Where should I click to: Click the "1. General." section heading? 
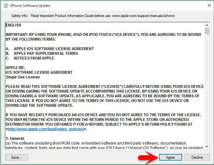[x=15, y=139]
